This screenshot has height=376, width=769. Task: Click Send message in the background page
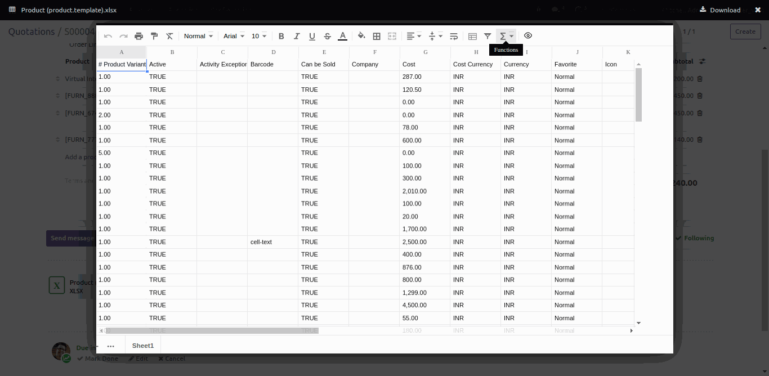click(x=71, y=238)
